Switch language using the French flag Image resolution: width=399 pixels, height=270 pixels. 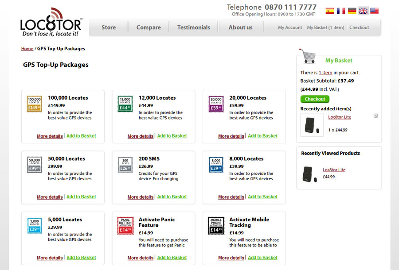[340, 11]
